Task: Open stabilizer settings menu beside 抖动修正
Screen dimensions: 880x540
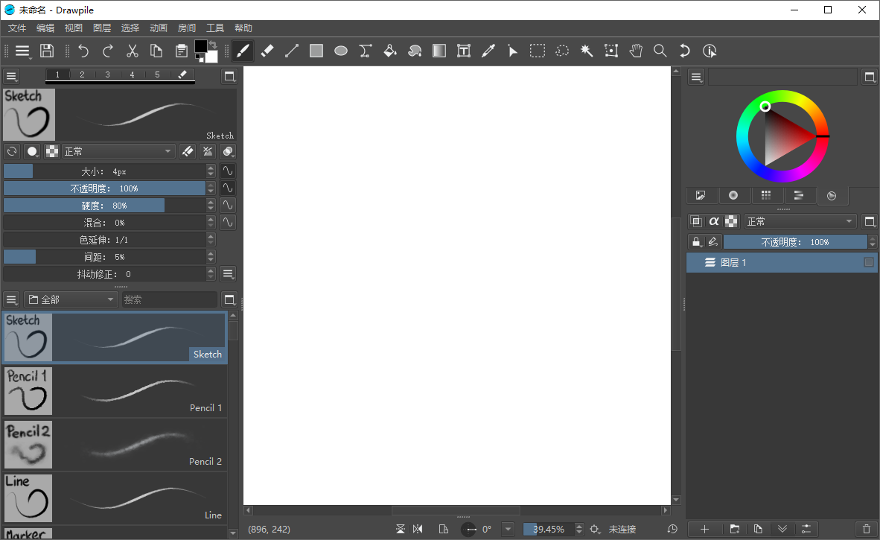Action: coord(227,274)
